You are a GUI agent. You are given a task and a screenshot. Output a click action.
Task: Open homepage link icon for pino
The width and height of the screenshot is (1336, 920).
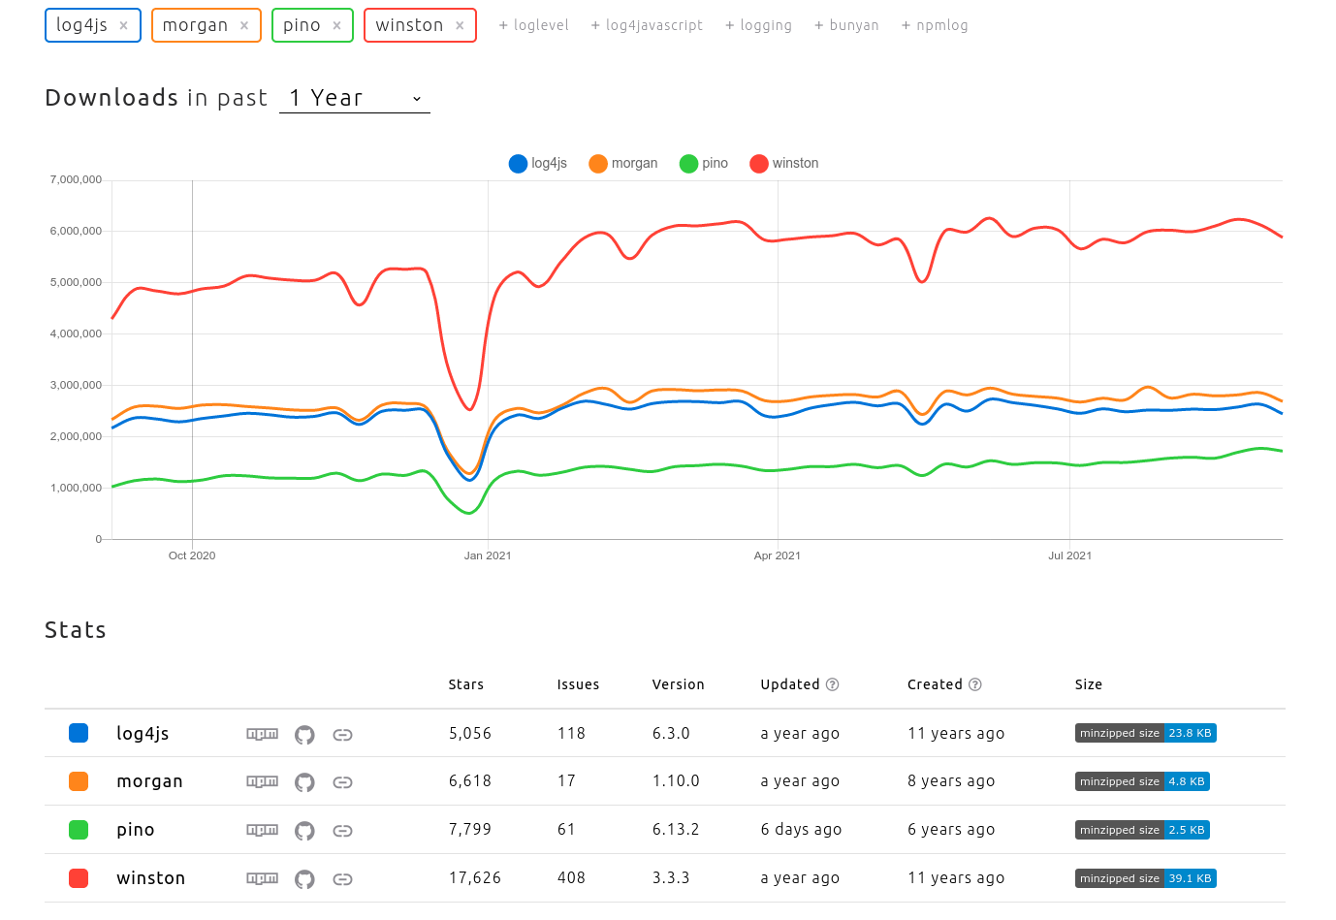point(342,831)
